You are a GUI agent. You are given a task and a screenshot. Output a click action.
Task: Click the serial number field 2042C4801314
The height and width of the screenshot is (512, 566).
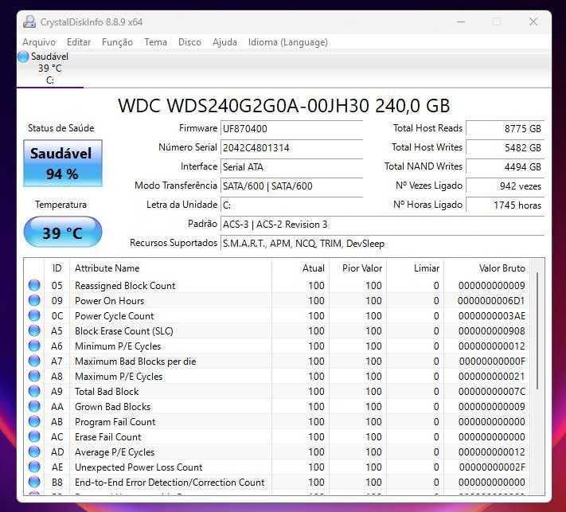tap(291, 147)
